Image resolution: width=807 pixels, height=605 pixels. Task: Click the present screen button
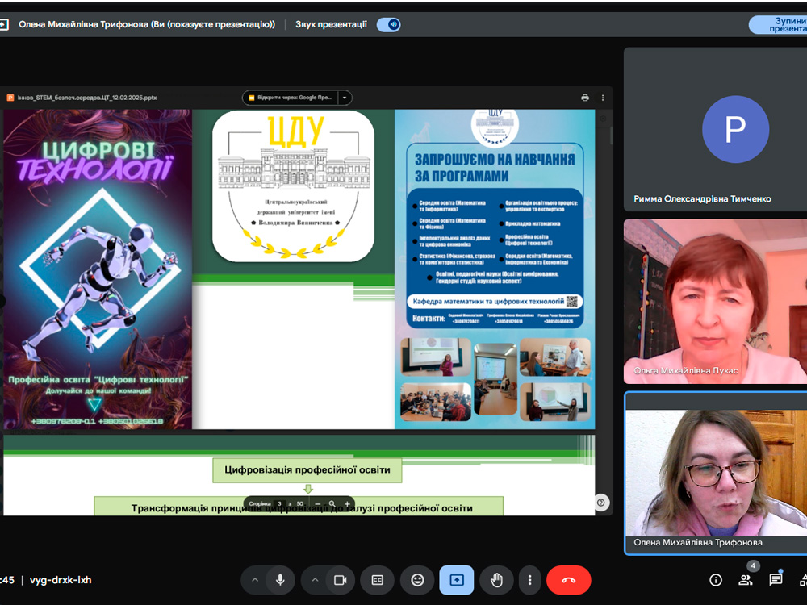point(457,580)
